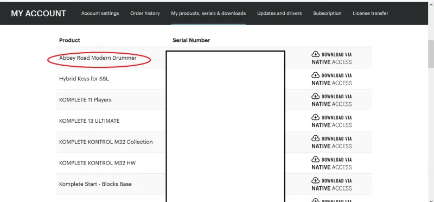The height and width of the screenshot is (202, 434).
Task: Click the Serial Number column header
Action: 192,40
